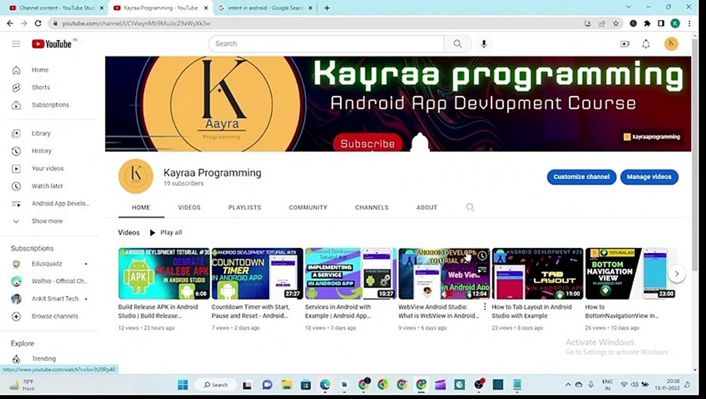Open Microsoft Edge from taskbar
706x399 pixels.
tap(325, 385)
